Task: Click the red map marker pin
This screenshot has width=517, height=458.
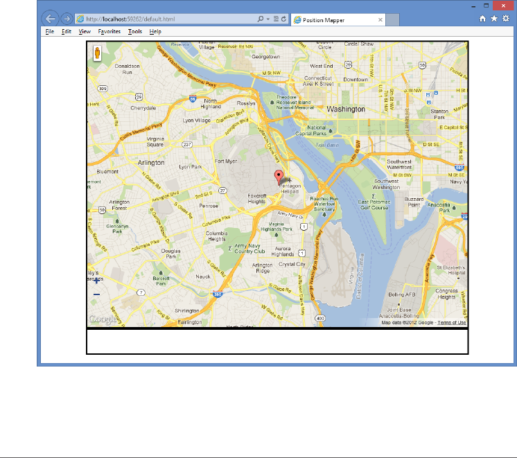Action: (279, 177)
